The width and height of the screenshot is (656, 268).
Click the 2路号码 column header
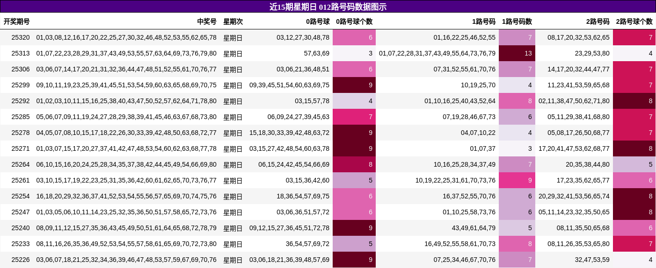pyautogui.click(x=598, y=21)
